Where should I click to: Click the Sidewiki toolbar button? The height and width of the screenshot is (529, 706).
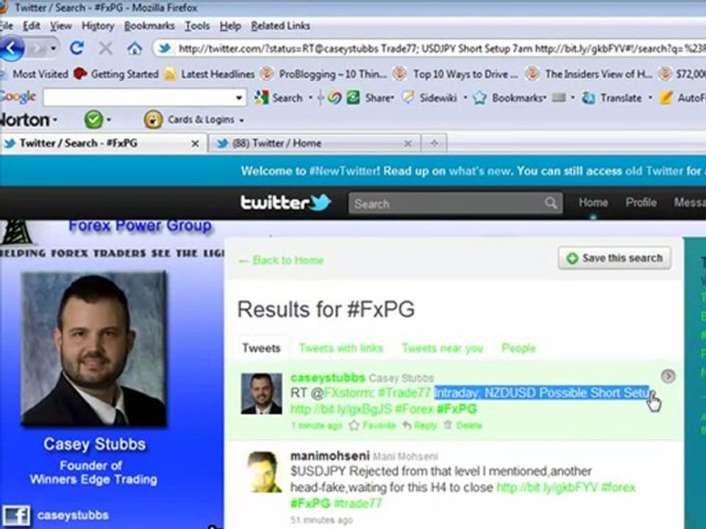click(429, 98)
